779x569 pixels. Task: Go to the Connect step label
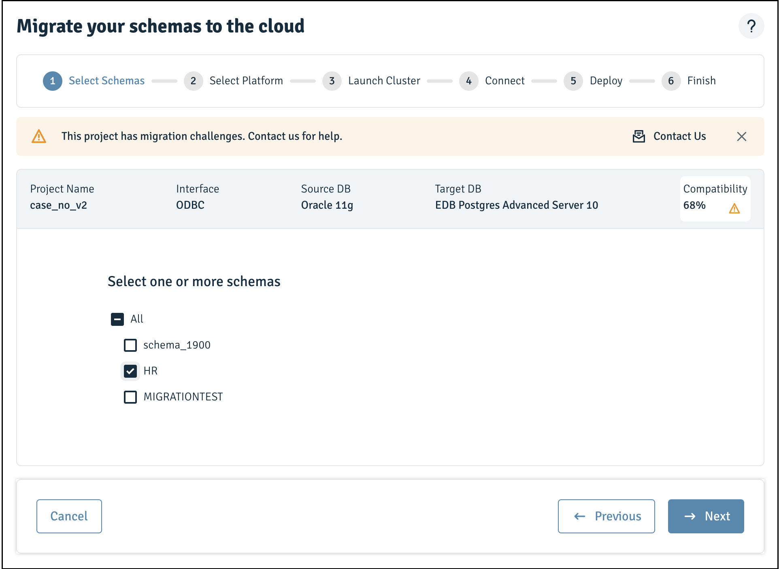tap(504, 81)
